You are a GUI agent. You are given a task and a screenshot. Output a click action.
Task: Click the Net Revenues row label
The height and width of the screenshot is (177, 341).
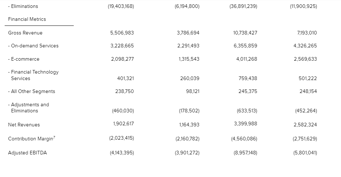coord(24,125)
